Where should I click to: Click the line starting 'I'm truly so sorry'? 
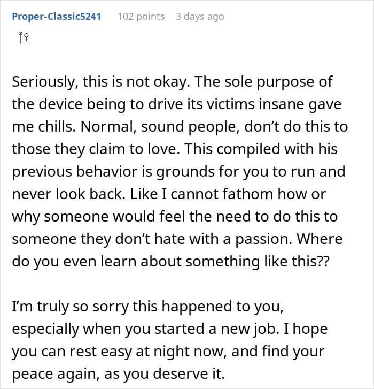coord(156,307)
